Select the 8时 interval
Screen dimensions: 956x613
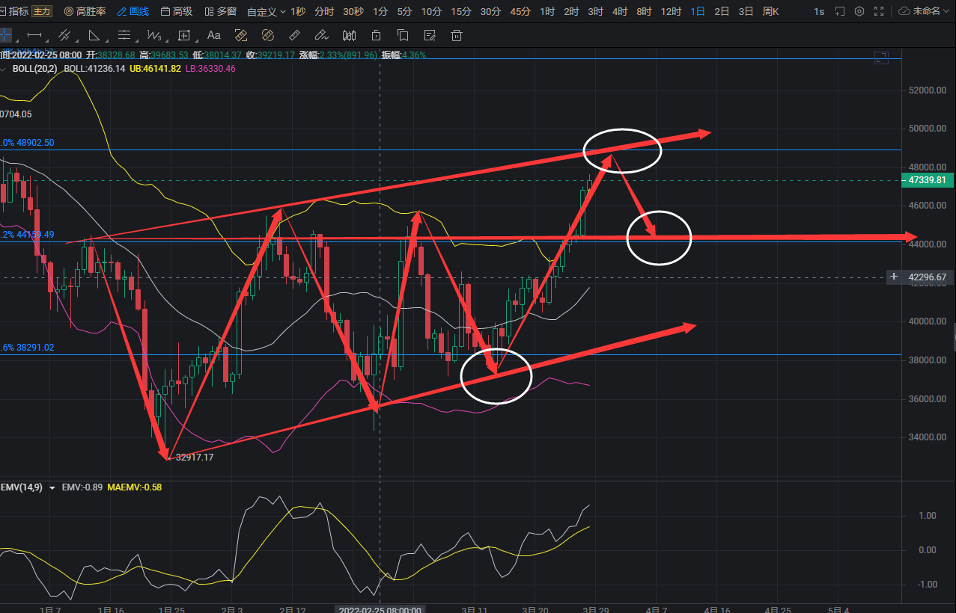pos(644,11)
